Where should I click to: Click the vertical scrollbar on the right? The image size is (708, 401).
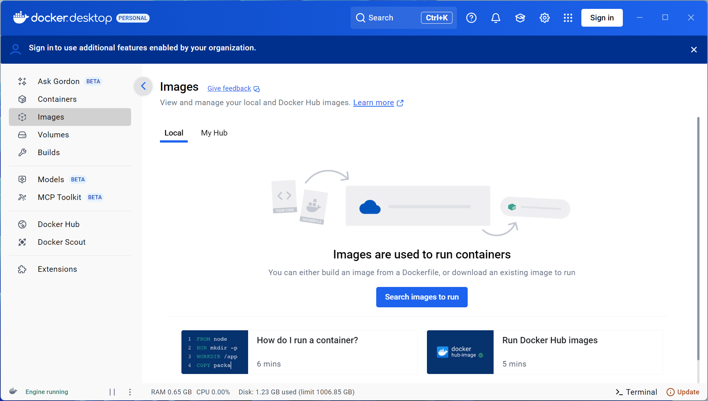[698, 239]
